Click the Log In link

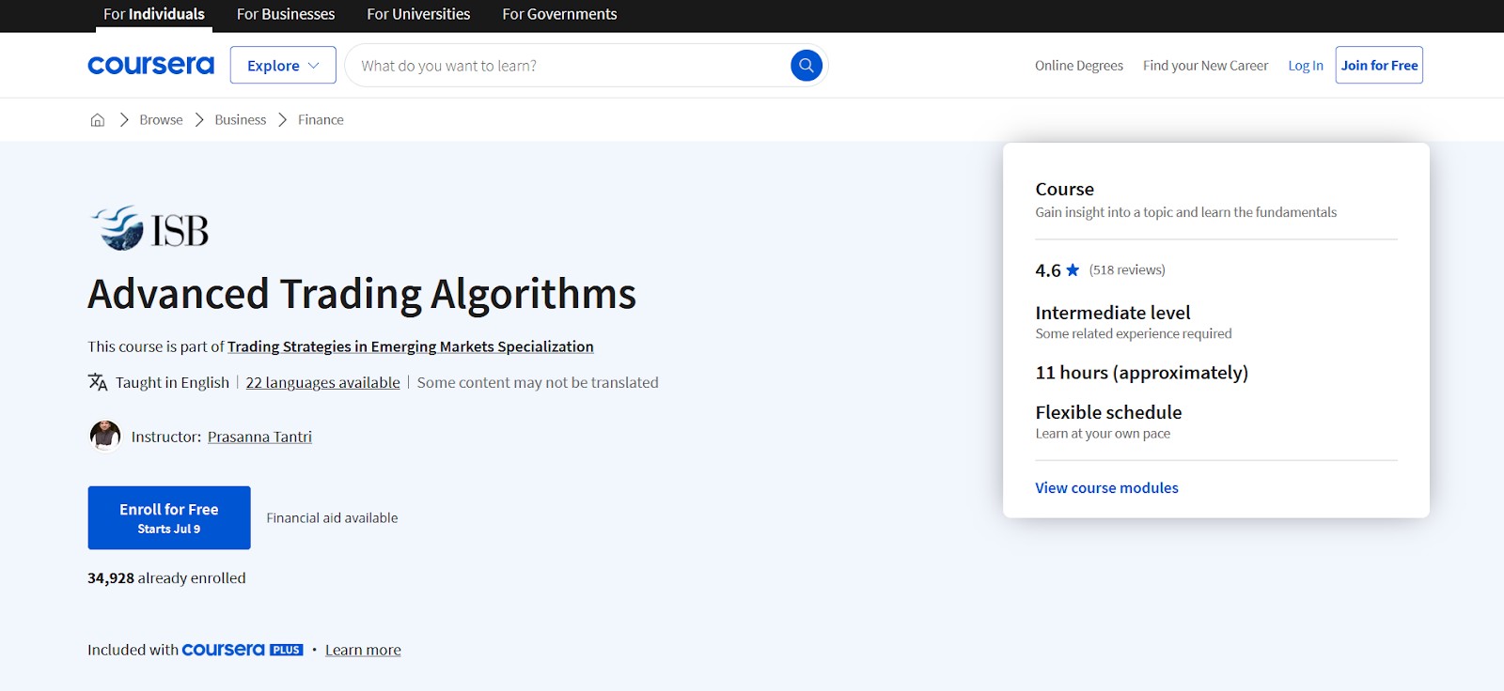coord(1306,66)
